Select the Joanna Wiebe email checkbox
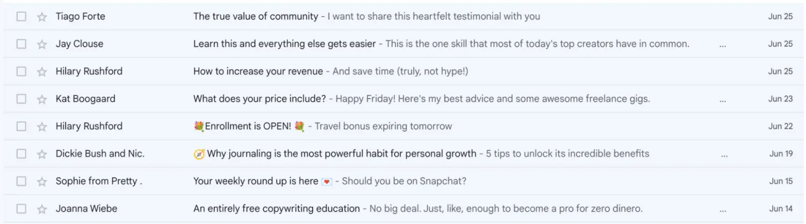Image resolution: width=806 pixels, height=224 pixels. (x=21, y=209)
